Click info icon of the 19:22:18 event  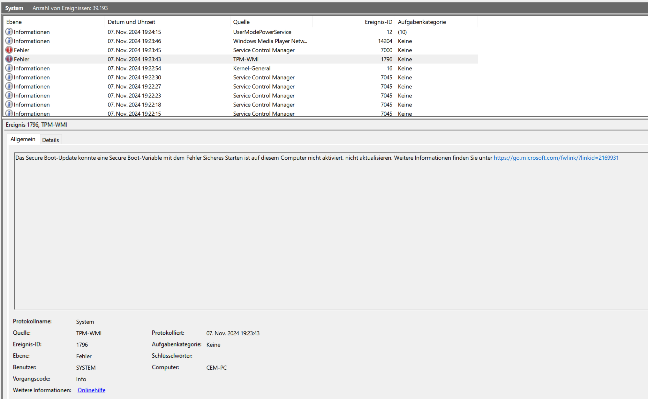tap(9, 105)
